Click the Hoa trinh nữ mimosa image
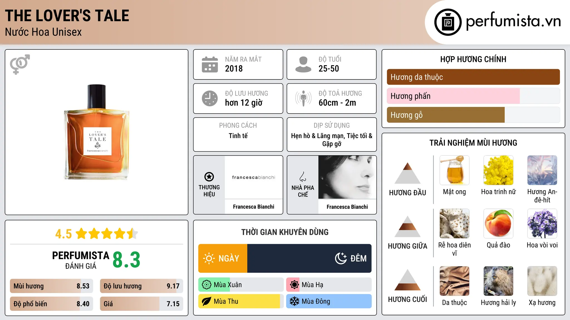 498,170
